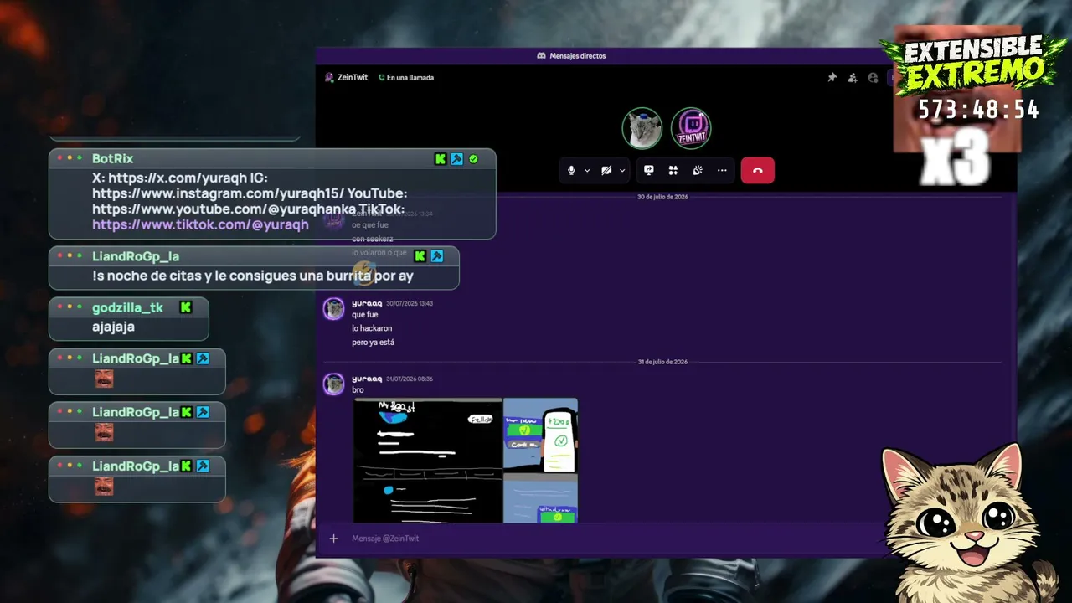Open yuraaq's avatar beside the 'bro' message
This screenshot has width=1072, height=603.
pyautogui.click(x=334, y=384)
